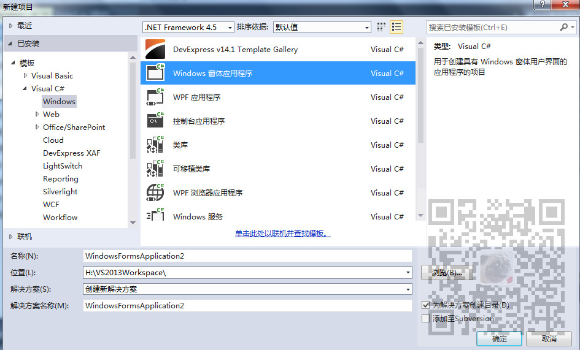The image size is (580, 350).
Task: Enable 添加至Subversion checkbox
Action: click(x=426, y=318)
